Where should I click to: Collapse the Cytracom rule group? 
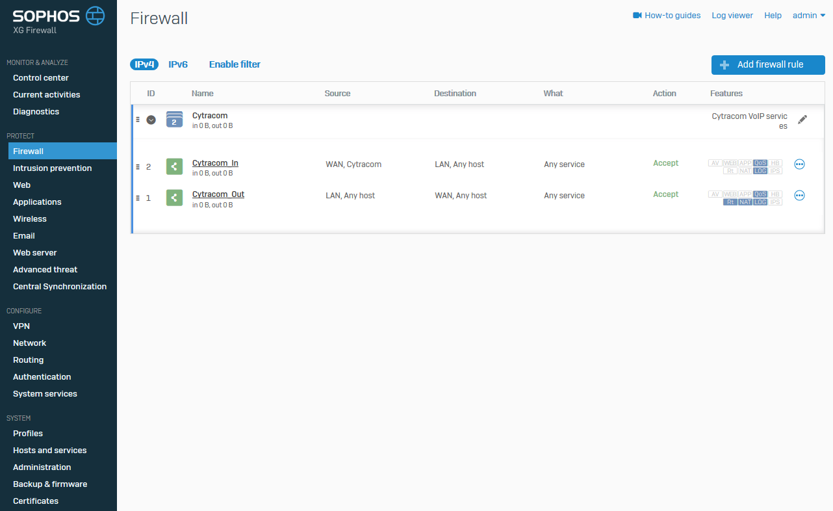(x=151, y=120)
